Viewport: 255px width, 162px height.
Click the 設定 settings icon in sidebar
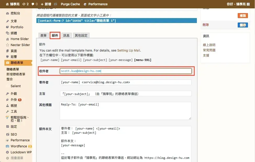pyautogui.click(x=8, y=126)
